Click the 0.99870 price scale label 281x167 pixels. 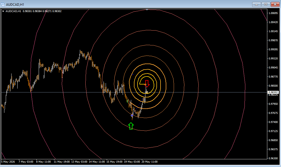(273, 40)
